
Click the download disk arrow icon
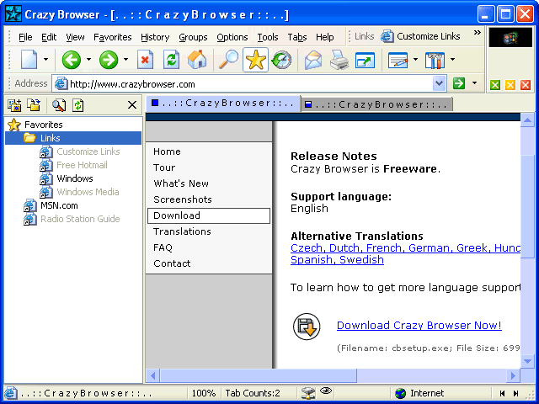click(307, 327)
